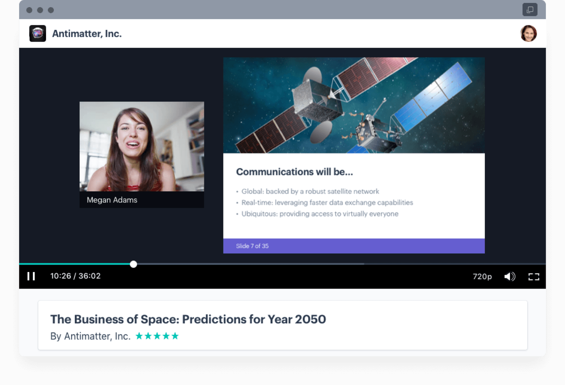This screenshot has width=565, height=385.
Task: Click the satellite slide image
Action: click(354, 105)
